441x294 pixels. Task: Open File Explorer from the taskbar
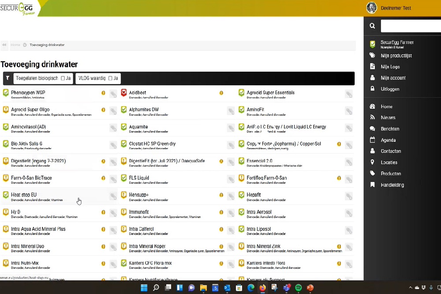point(203,287)
